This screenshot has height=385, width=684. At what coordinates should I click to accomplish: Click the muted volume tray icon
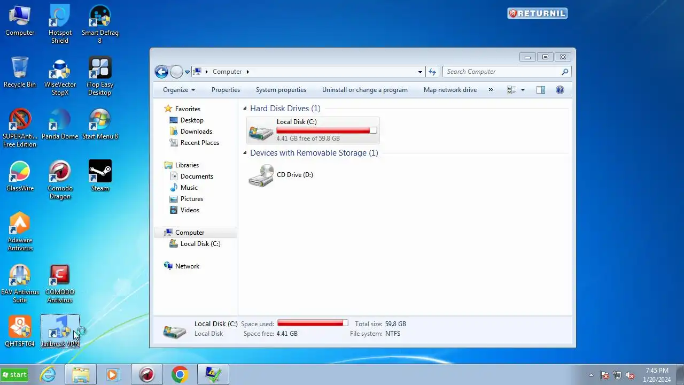pyautogui.click(x=630, y=375)
